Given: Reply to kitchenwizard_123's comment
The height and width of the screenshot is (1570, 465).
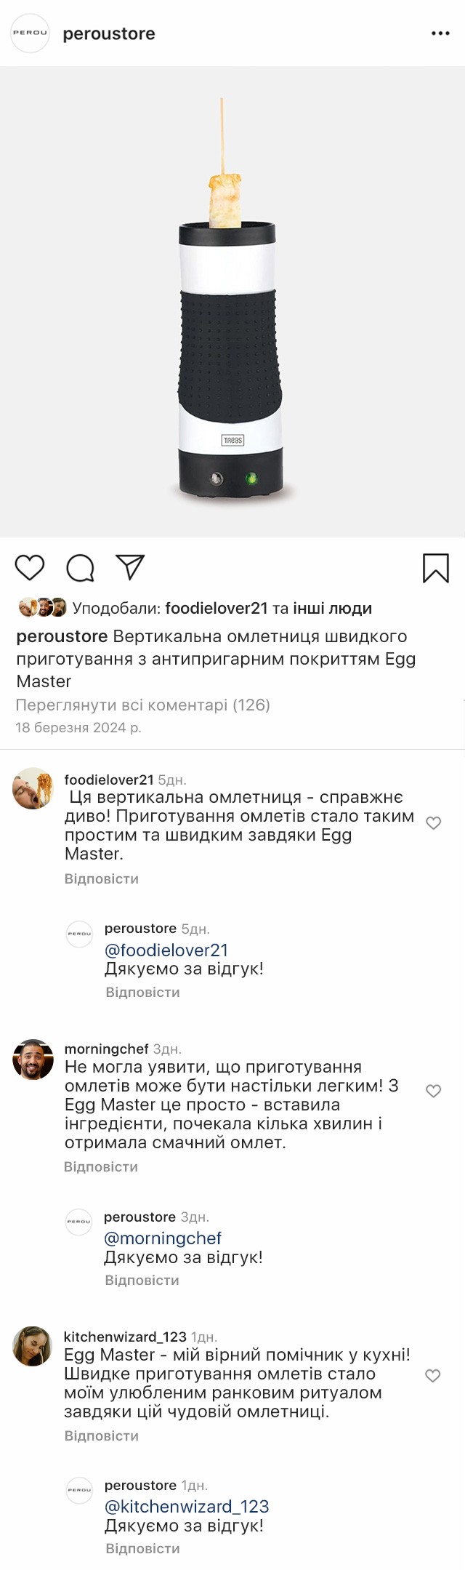Looking at the screenshot, I should 102,1435.
